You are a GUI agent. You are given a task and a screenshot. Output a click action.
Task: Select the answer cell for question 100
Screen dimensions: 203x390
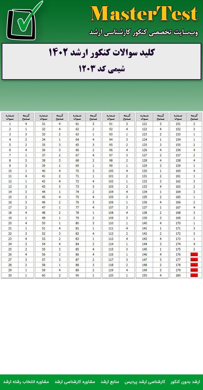click(127, 171)
